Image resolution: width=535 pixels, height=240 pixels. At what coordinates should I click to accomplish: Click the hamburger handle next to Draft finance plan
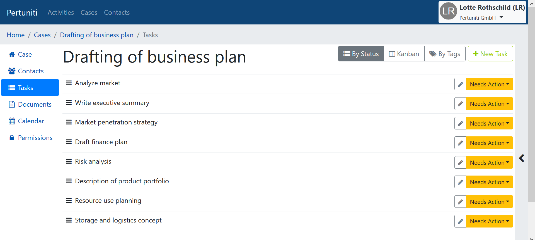69,142
